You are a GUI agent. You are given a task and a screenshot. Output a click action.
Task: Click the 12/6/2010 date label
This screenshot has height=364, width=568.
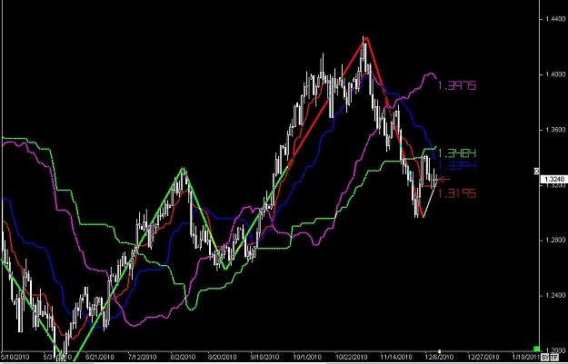439,357
